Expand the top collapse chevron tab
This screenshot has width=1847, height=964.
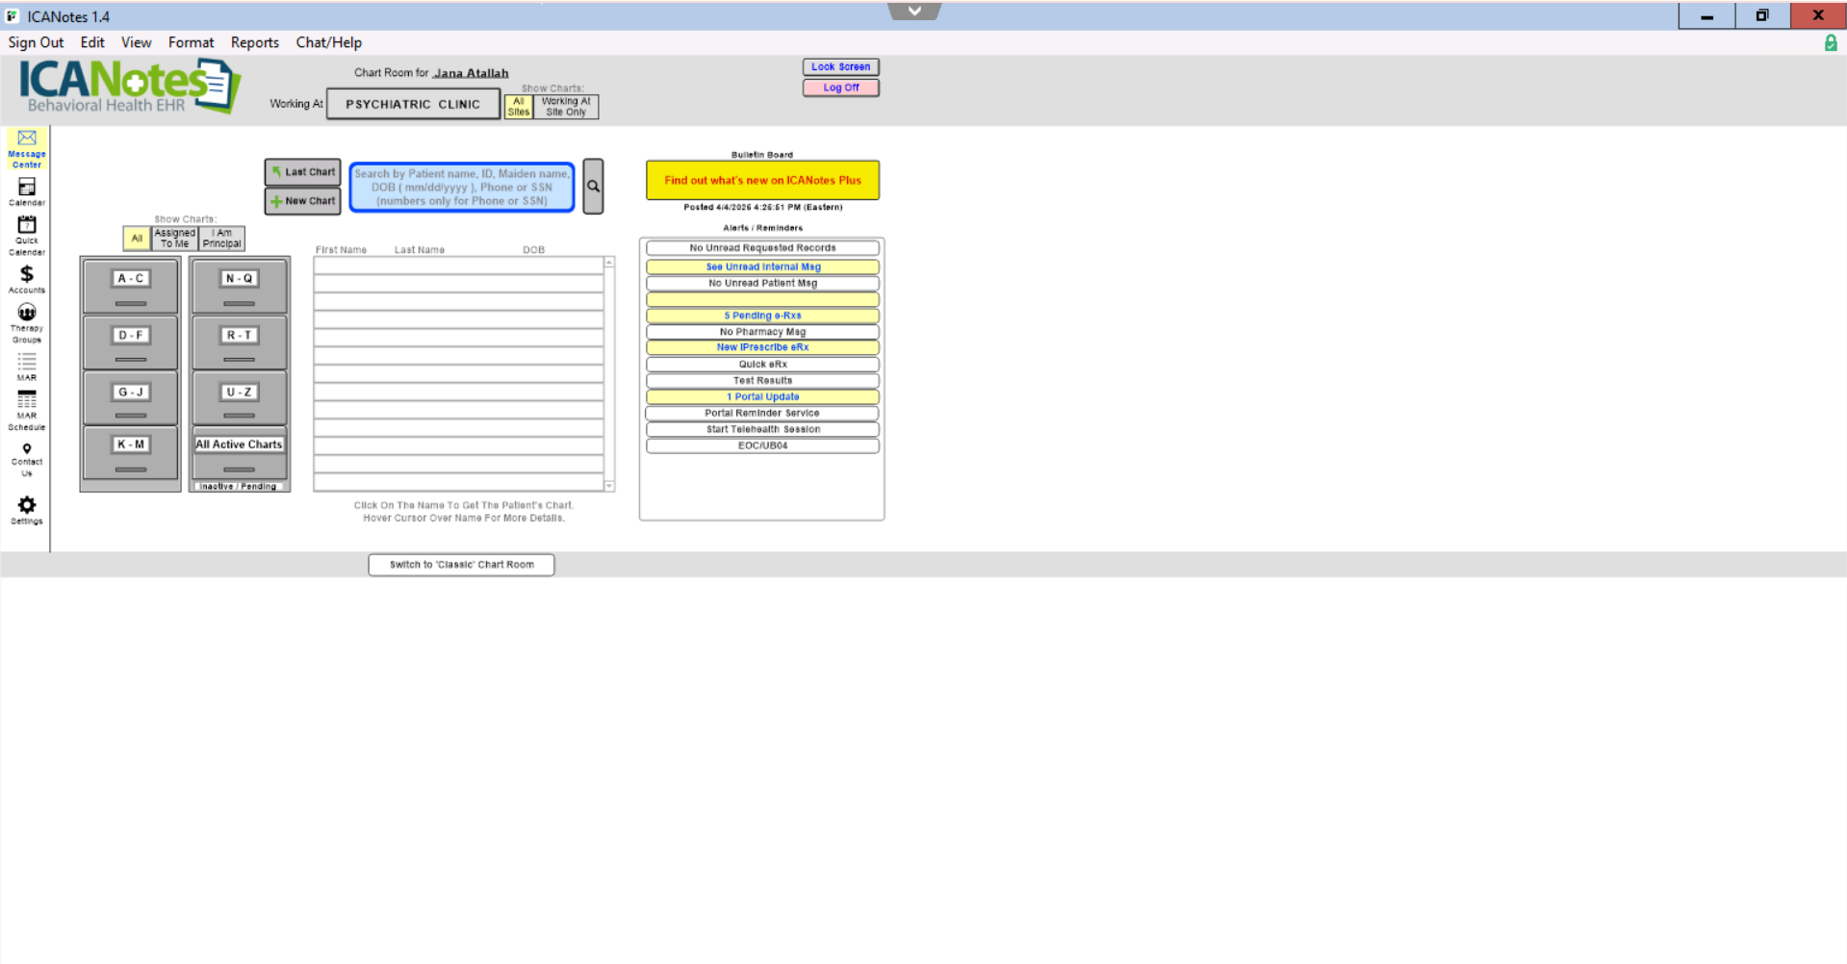pyautogui.click(x=913, y=12)
